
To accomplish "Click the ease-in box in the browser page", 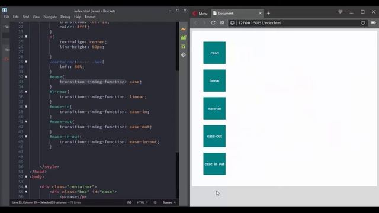I will 214,108.
